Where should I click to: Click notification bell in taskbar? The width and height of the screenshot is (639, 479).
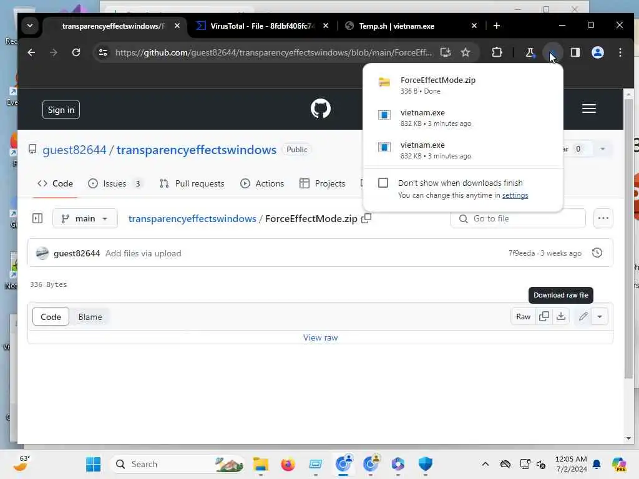point(597,464)
